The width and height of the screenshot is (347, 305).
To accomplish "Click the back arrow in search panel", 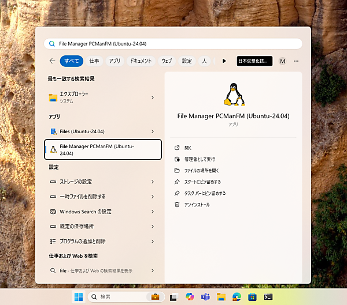I will coord(53,61).
